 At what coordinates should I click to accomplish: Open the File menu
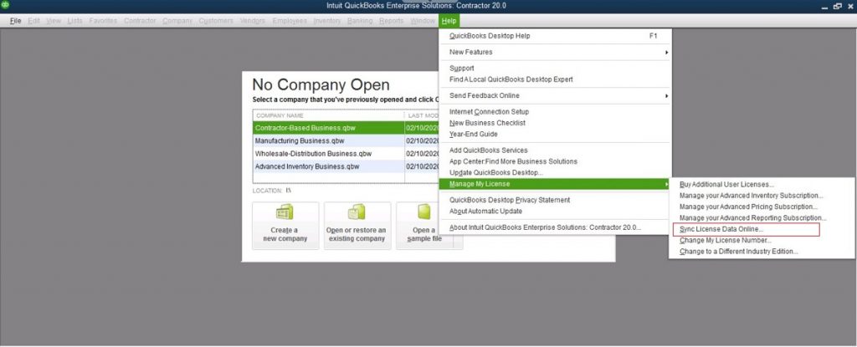click(15, 21)
